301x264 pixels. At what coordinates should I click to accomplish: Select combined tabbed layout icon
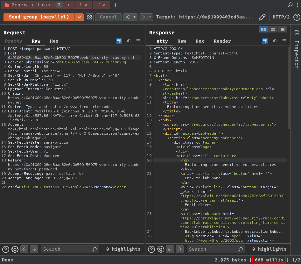(x=283, y=29)
